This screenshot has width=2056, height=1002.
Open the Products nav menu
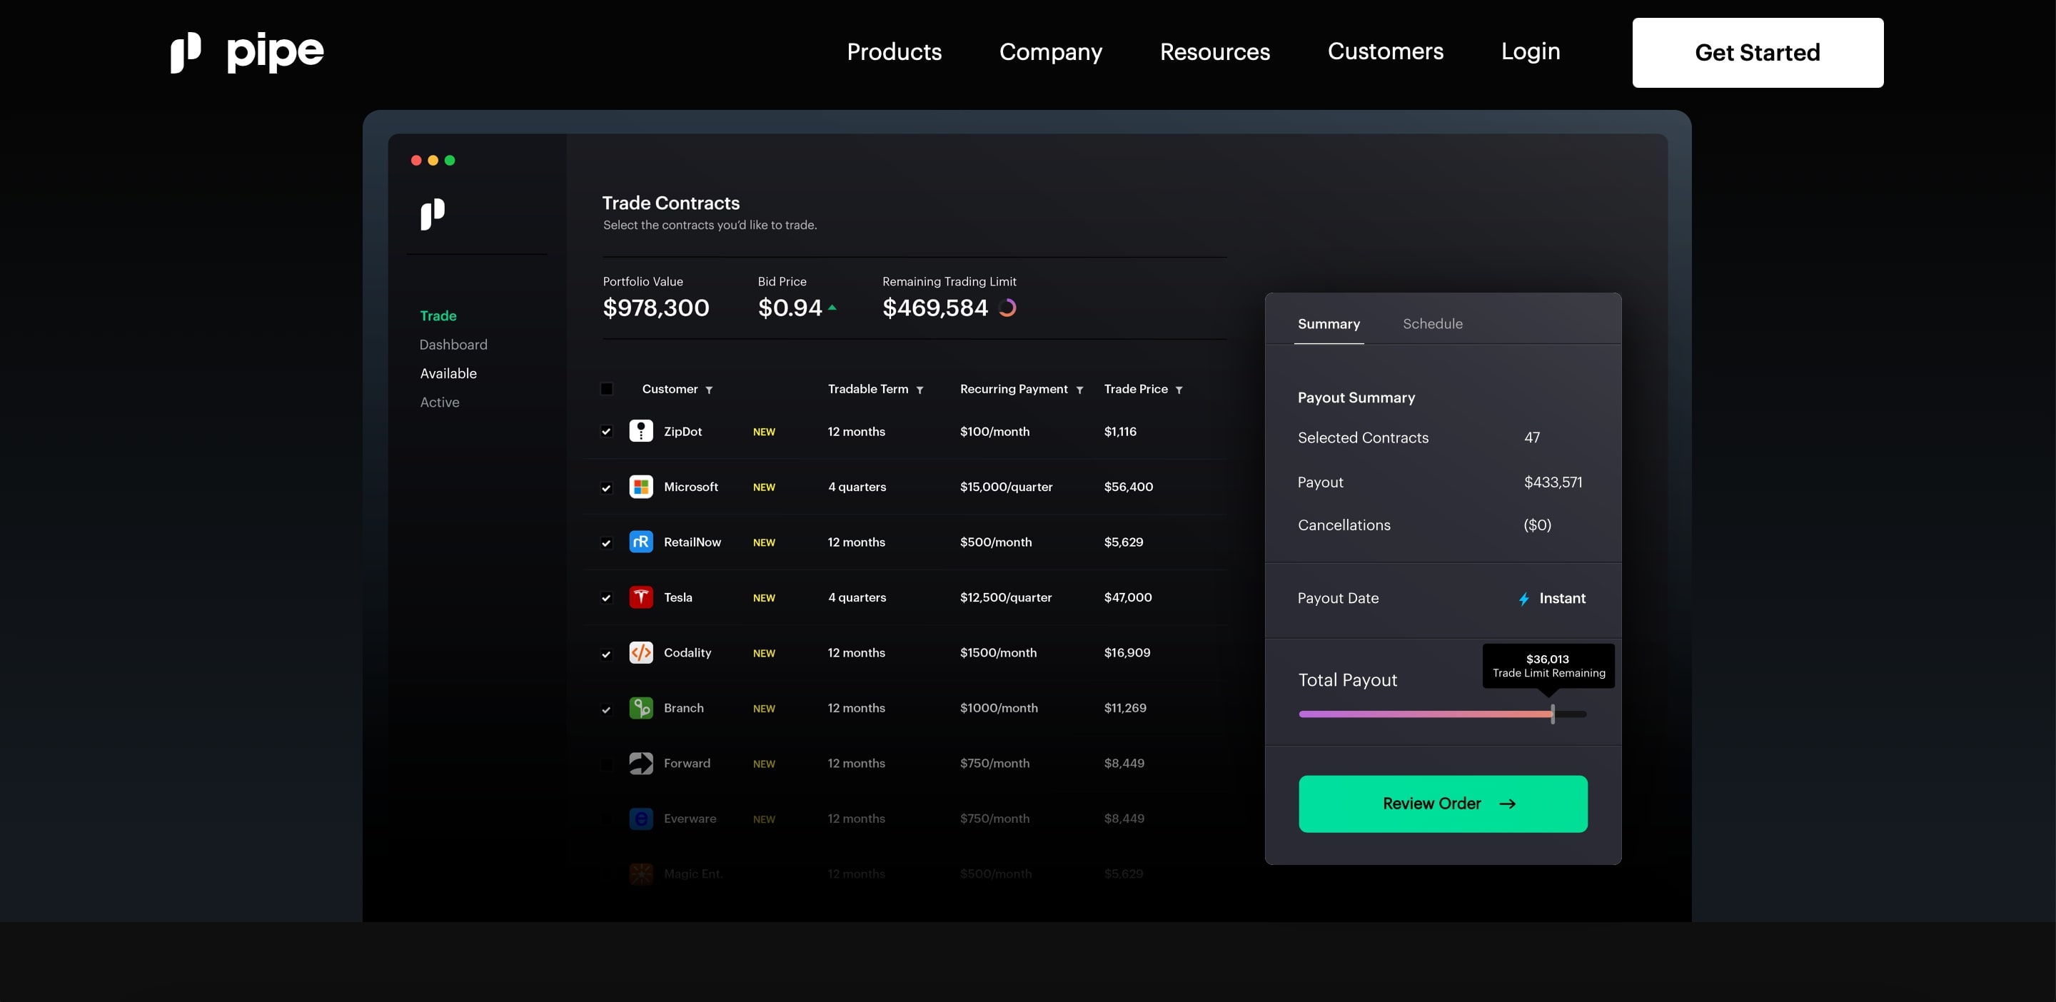pyautogui.click(x=894, y=52)
